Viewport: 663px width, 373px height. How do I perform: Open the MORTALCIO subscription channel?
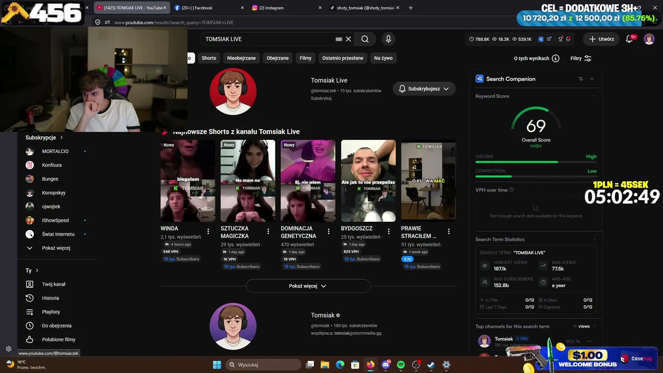(x=55, y=151)
